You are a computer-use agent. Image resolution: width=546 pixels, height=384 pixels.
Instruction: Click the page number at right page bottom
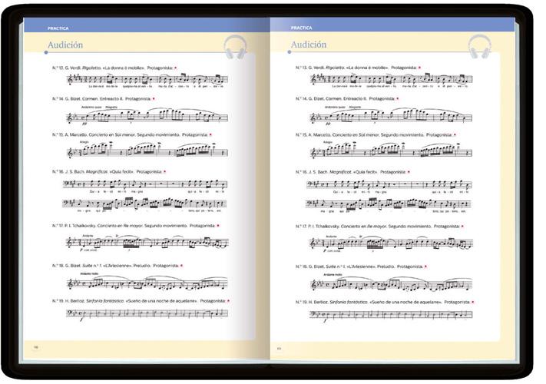pyautogui.click(x=279, y=349)
